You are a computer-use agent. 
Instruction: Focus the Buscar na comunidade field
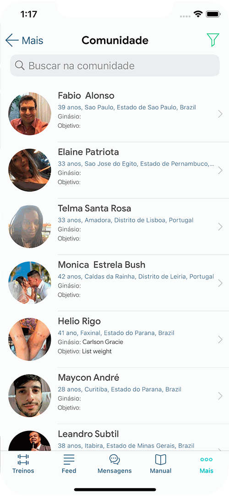pos(115,65)
